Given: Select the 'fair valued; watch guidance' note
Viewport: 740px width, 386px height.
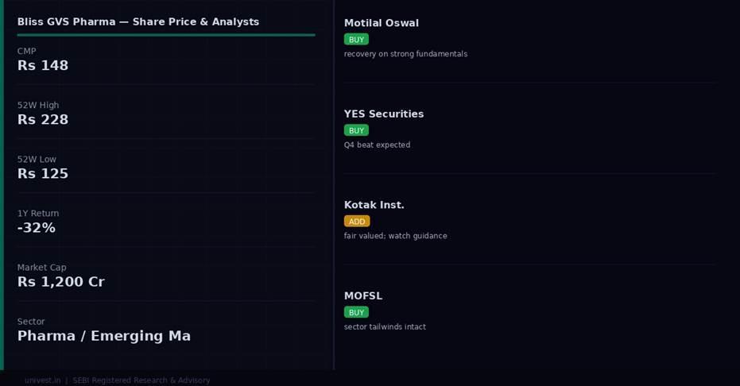Looking at the screenshot, I should (x=396, y=236).
